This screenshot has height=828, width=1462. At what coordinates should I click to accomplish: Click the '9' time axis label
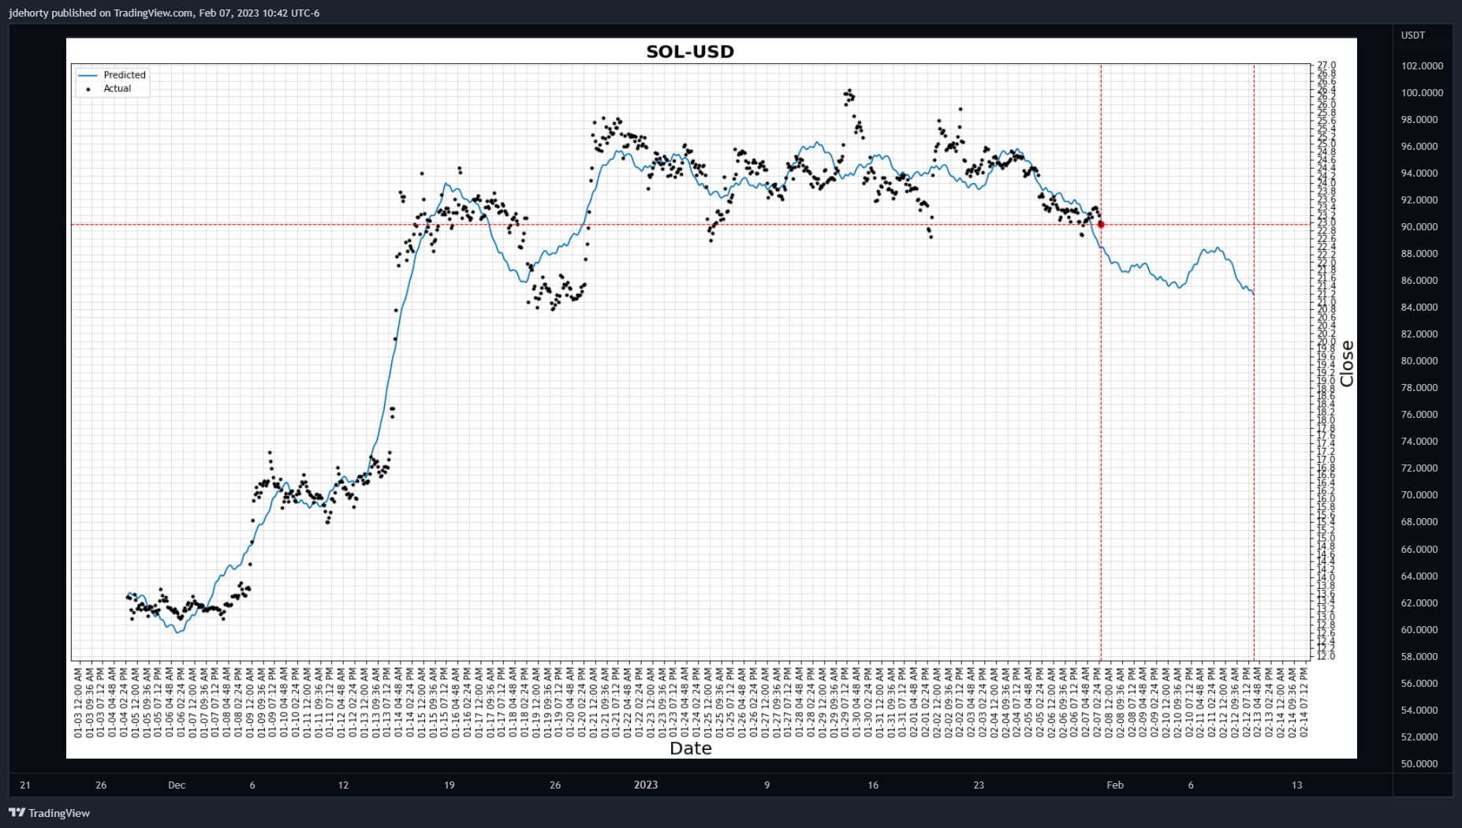[766, 785]
